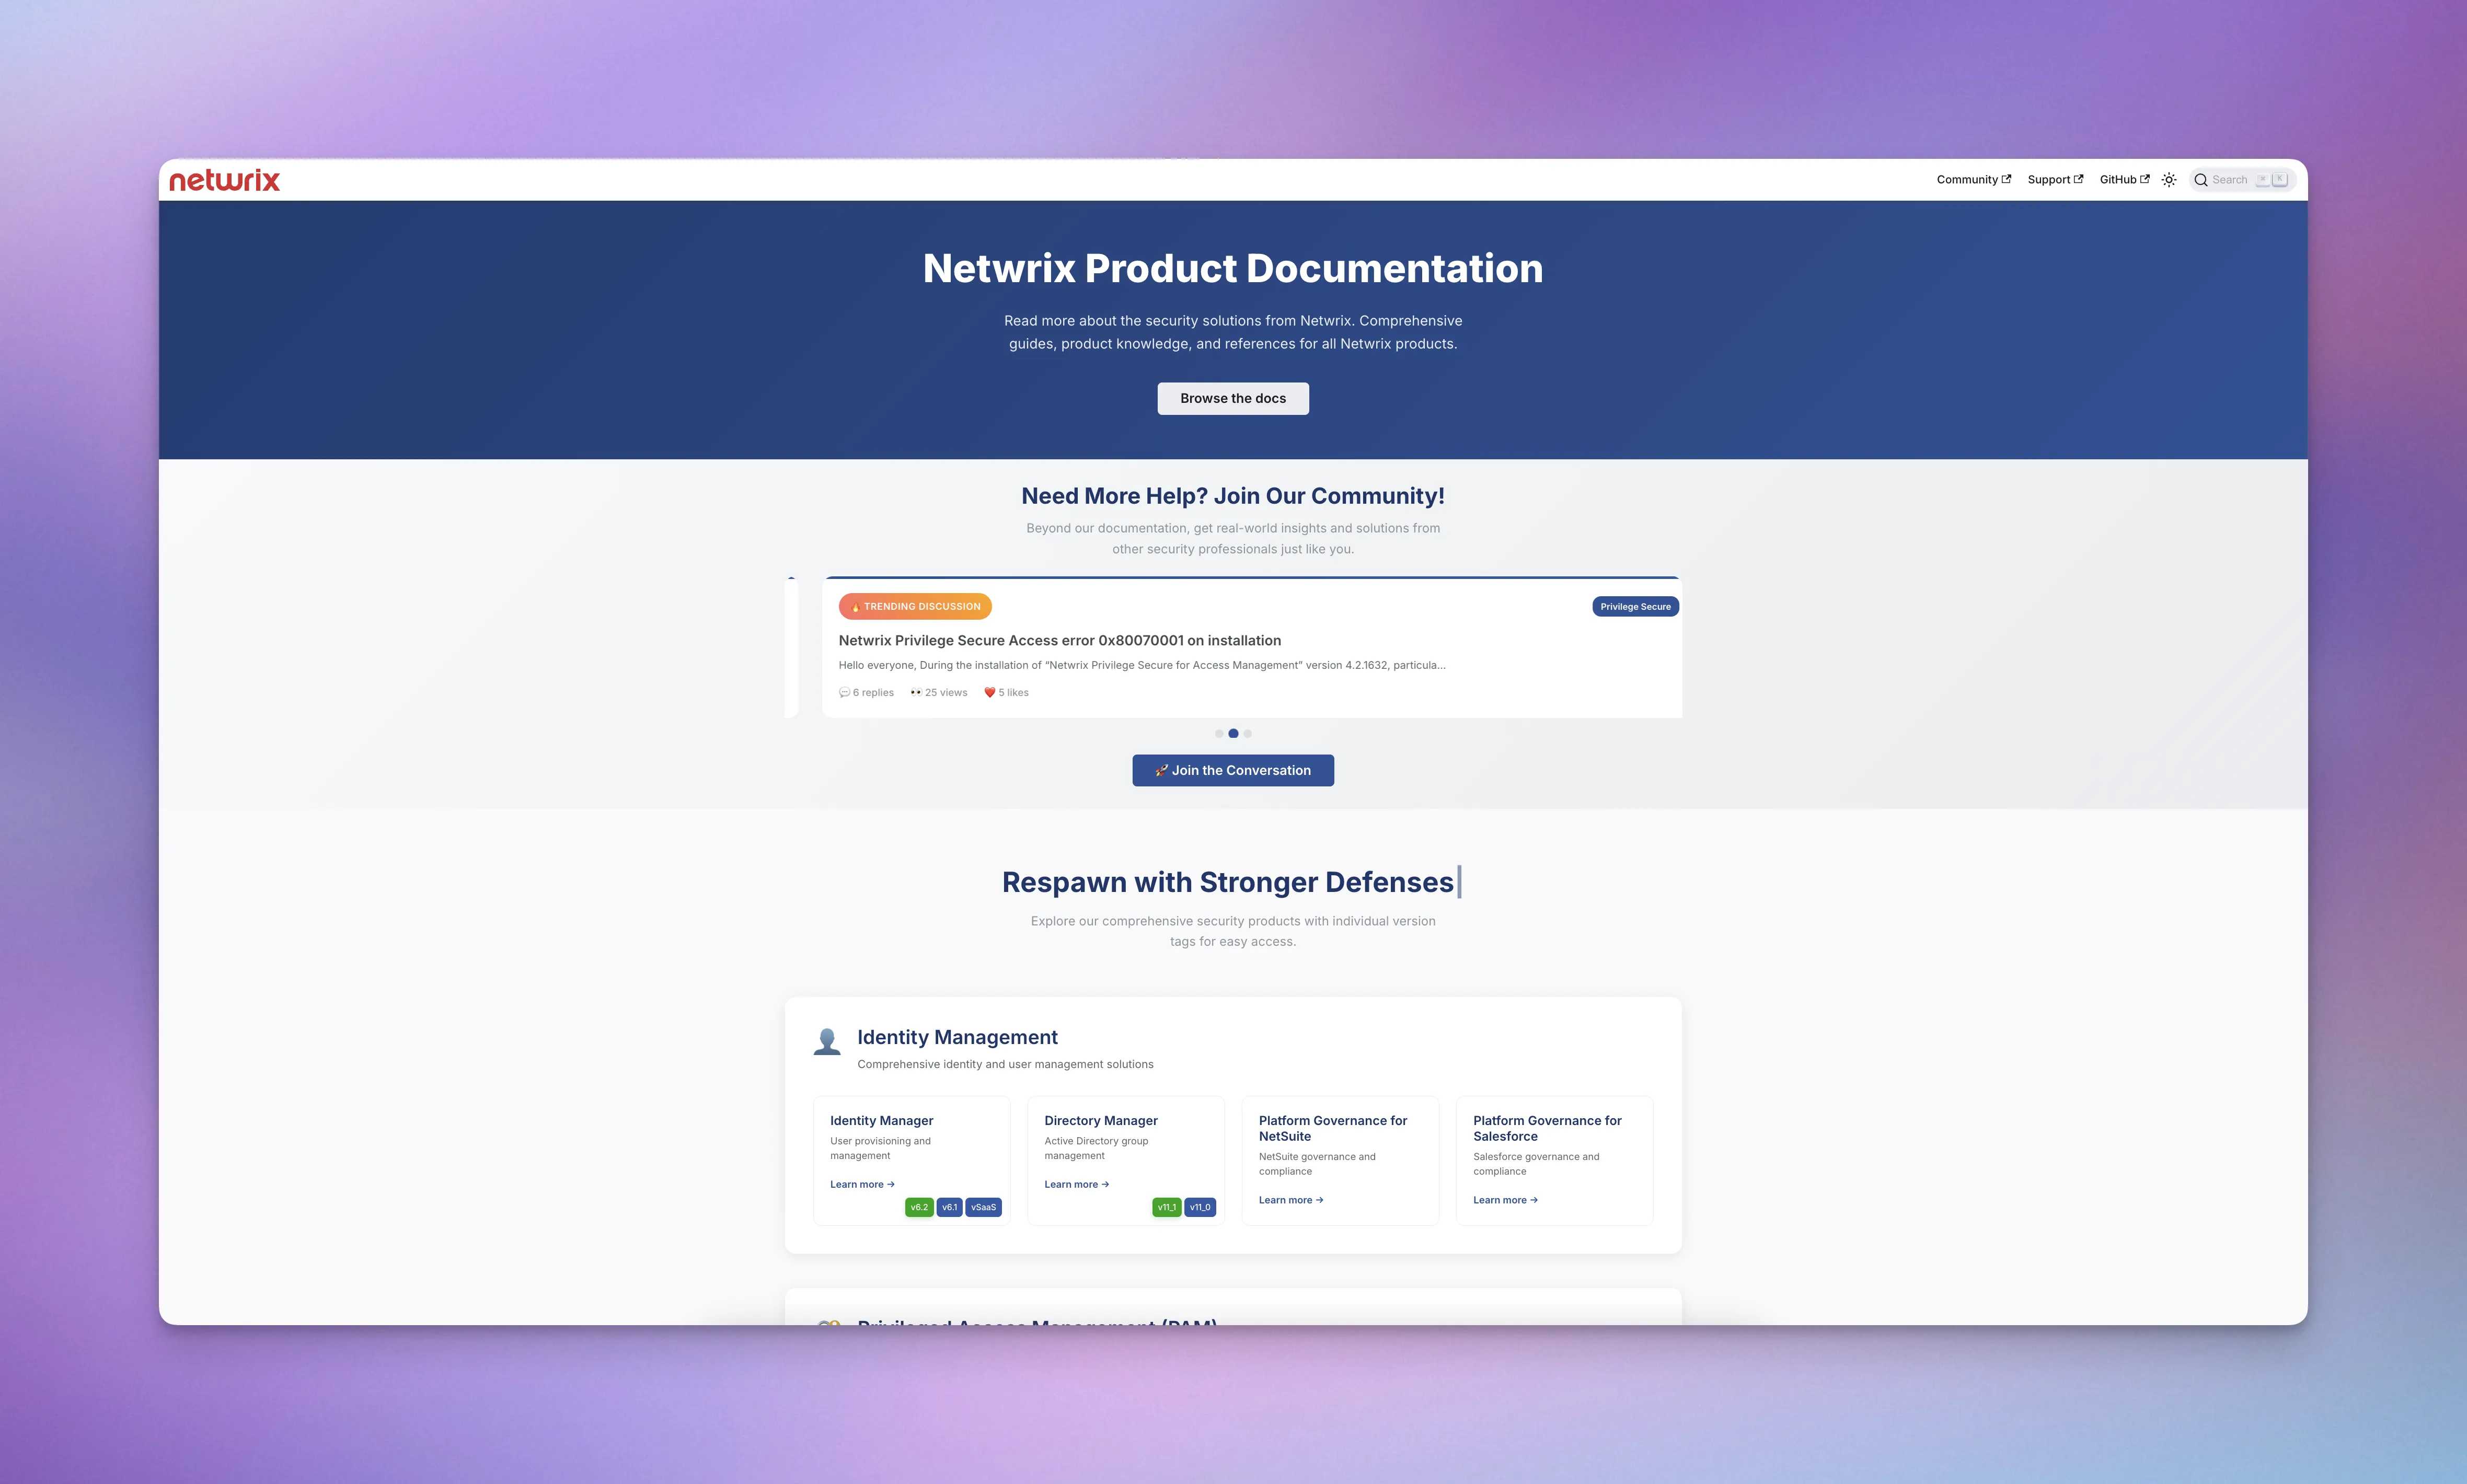Open the Privilege Secure Access error discussion
Viewport: 2467px width, 1484px height.
[x=1059, y=640]
